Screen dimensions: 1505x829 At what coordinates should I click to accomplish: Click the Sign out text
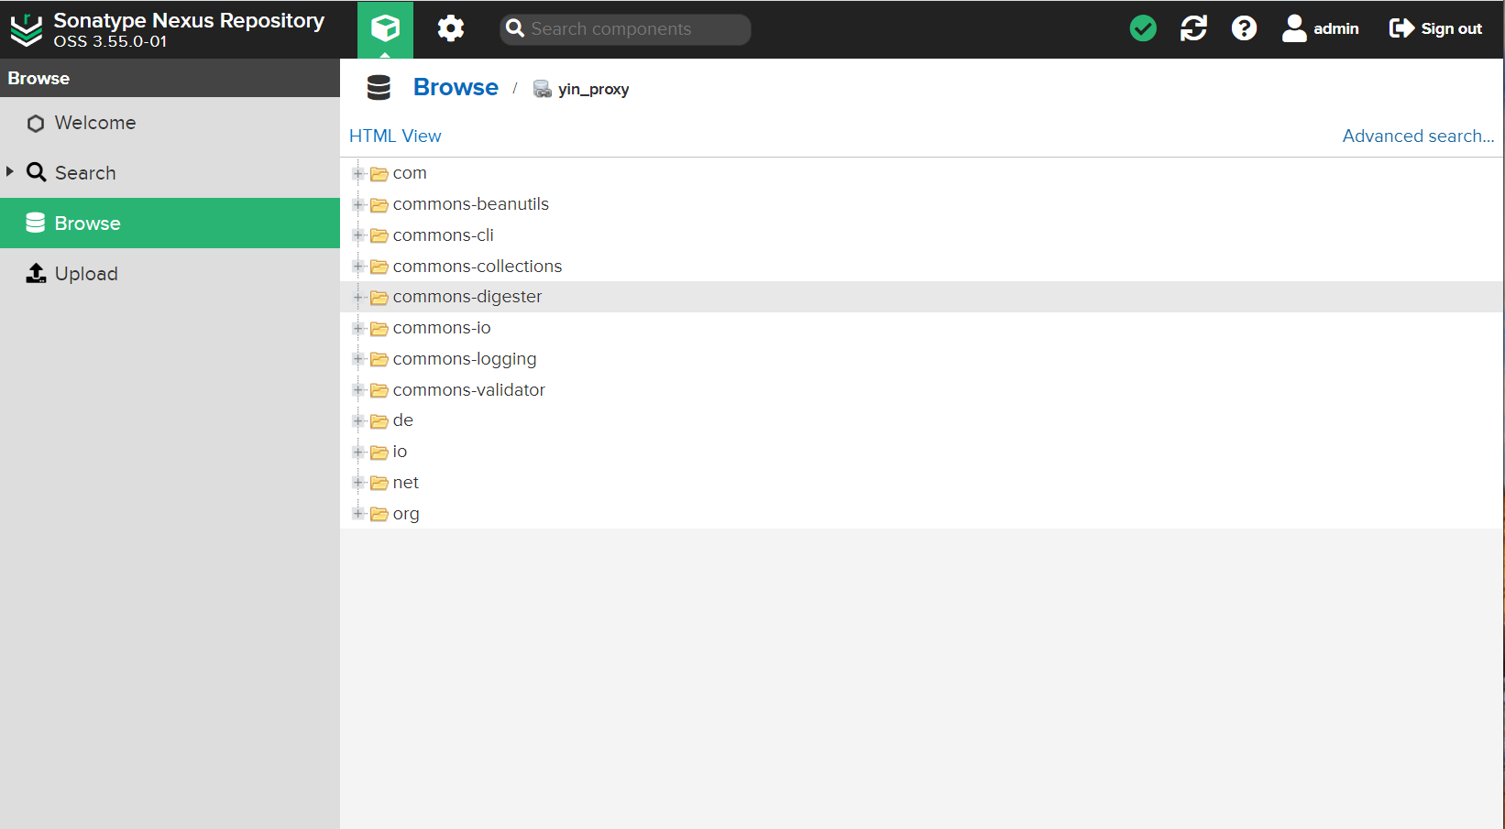[1451, 28]
